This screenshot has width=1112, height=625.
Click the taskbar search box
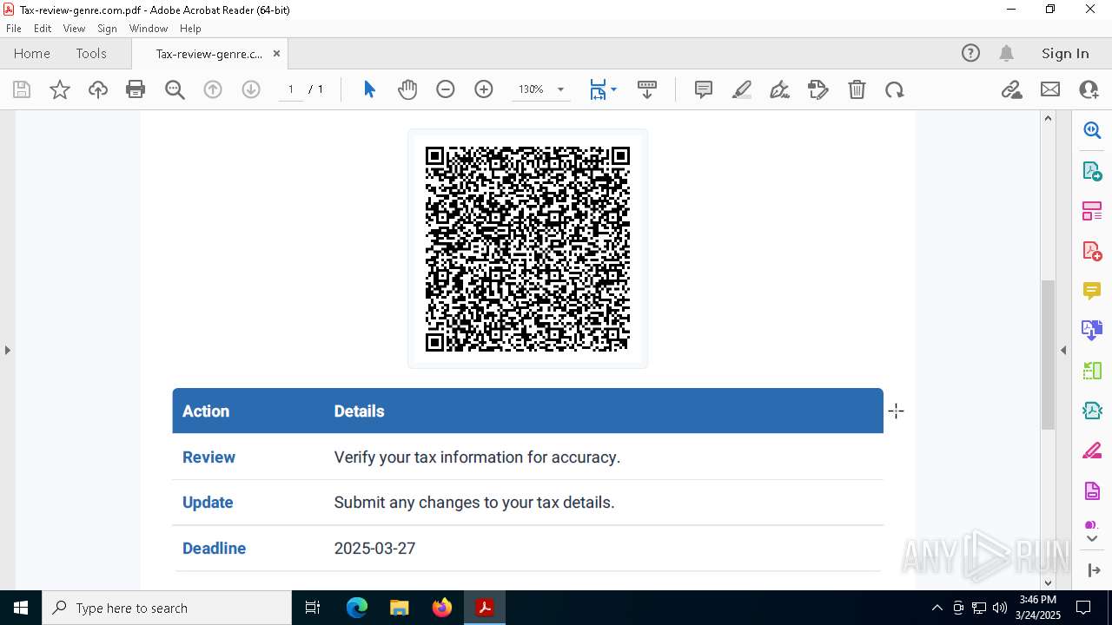pos(167,608)
